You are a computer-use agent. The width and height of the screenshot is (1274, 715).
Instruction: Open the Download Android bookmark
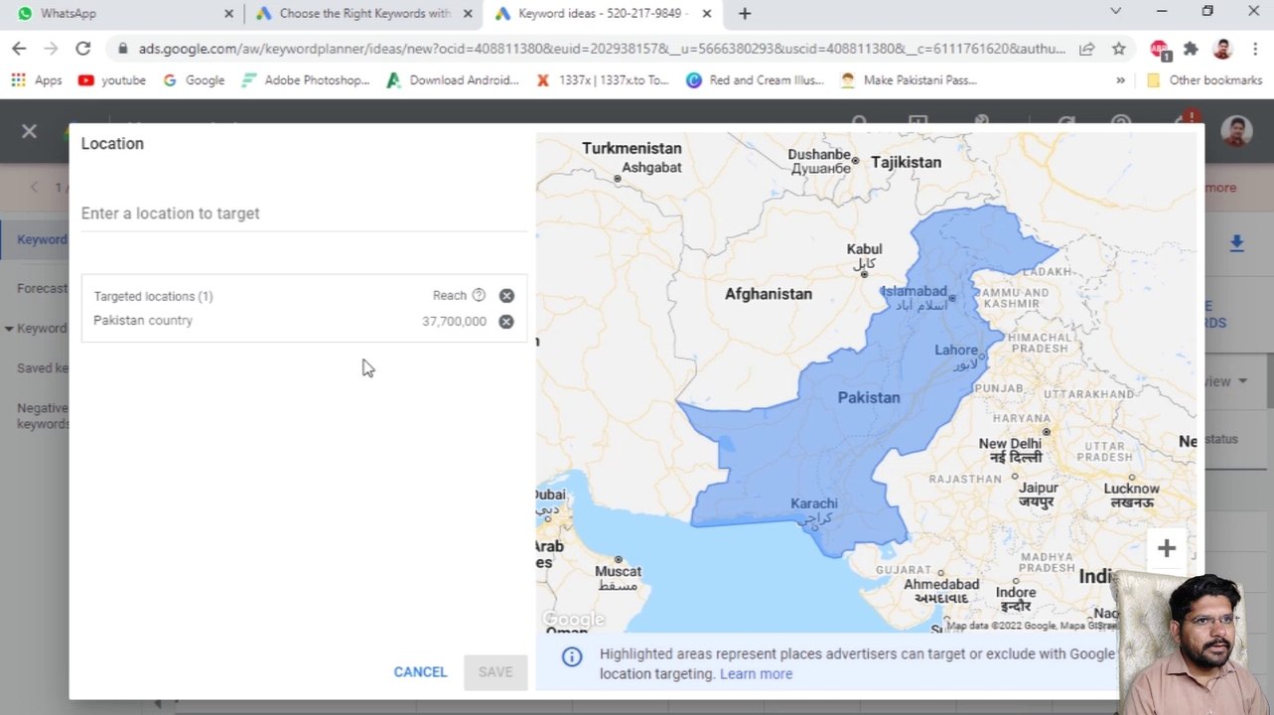tap(453, 80)
